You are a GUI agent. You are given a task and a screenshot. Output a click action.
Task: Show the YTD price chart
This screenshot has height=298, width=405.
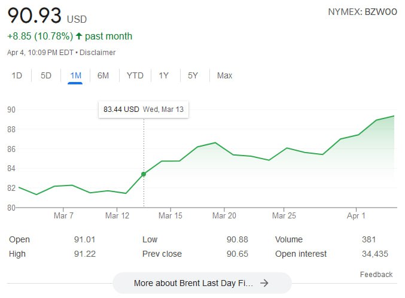click(x=135, y=75)
